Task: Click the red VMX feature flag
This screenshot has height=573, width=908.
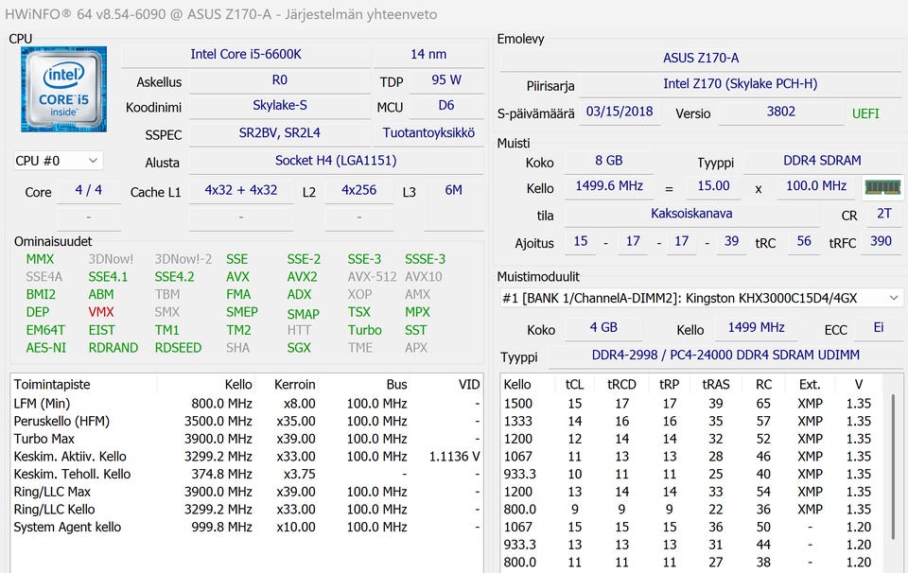Action: (101, 312)
